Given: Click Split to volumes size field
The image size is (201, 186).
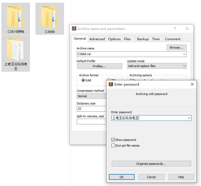Looking at the screenshot, I should pos(92,121).
